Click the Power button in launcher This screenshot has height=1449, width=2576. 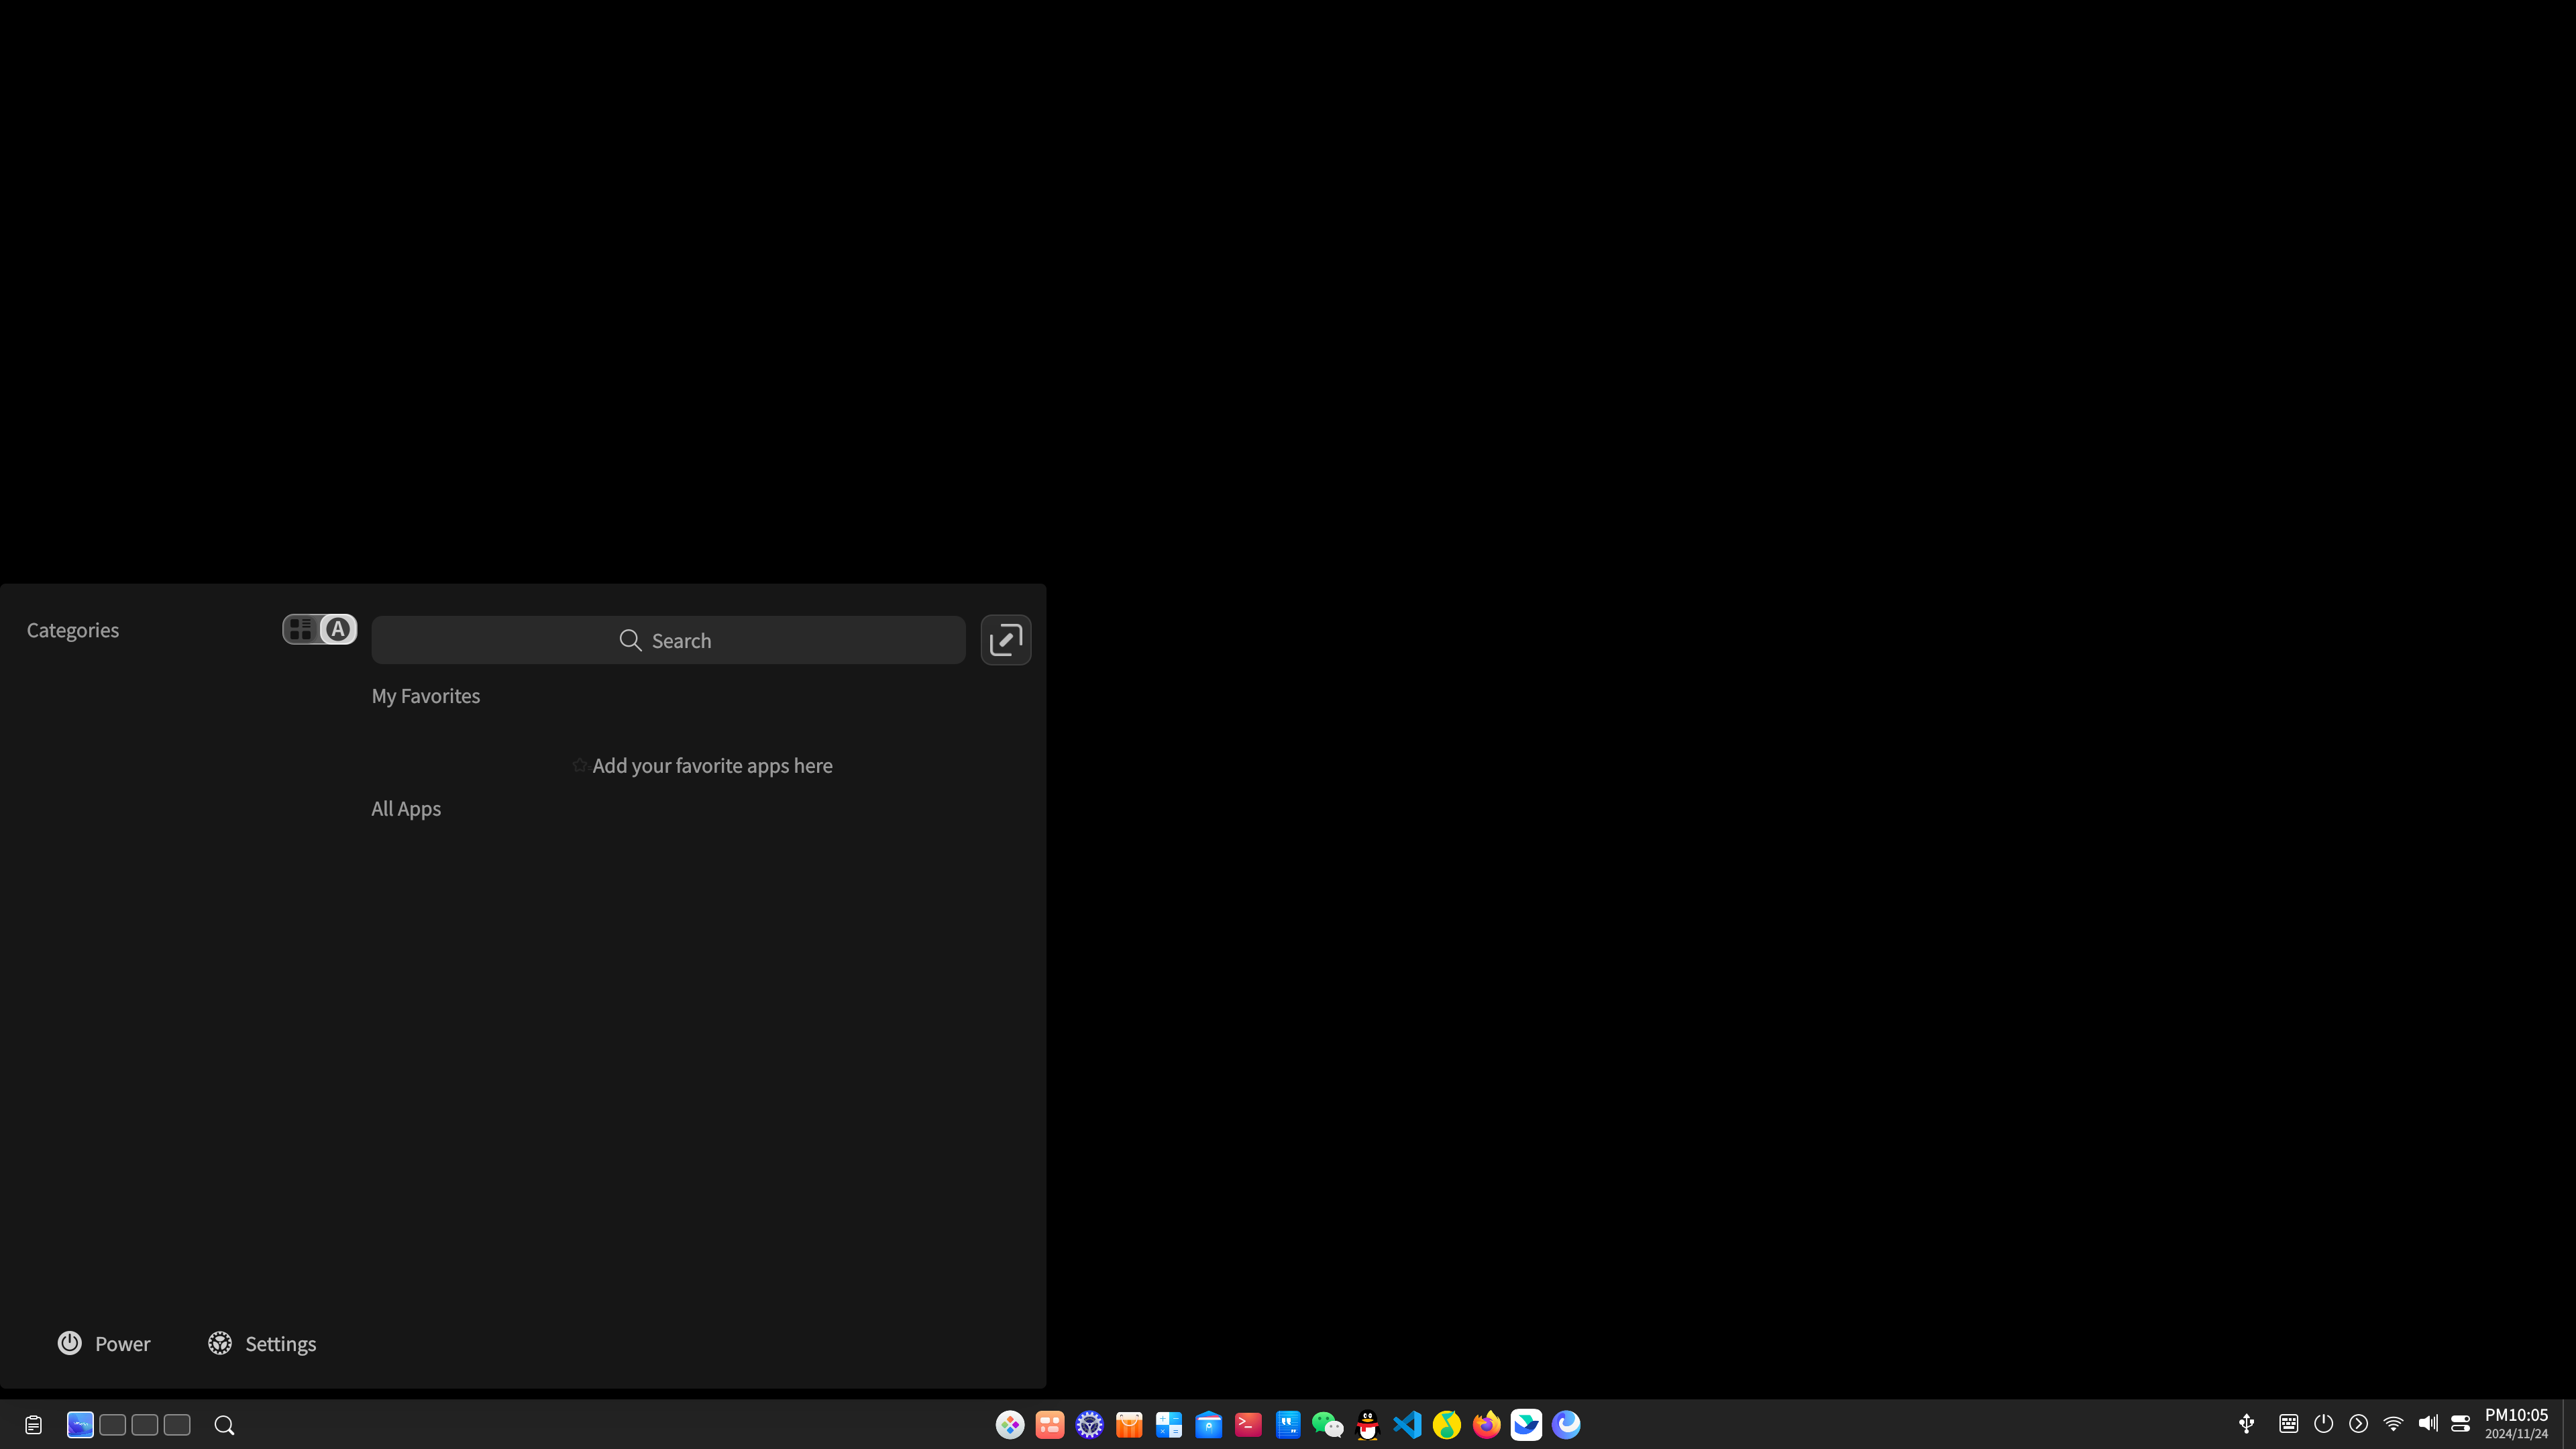click(104, 1343)
